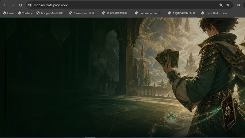Viewport: 245px width, 138px height.
Task: Open the Google Meet bookmark
Action: coord(51,13)
